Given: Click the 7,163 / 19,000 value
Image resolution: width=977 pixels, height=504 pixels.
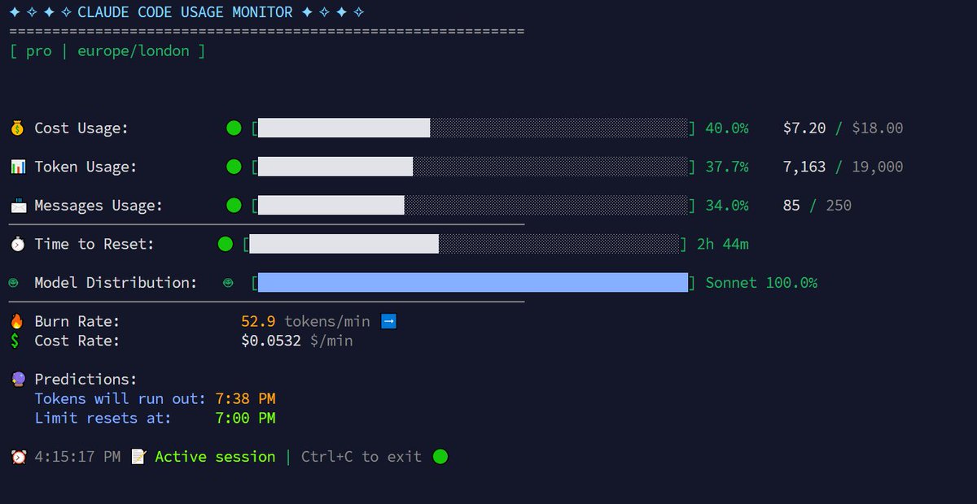Looking at the screenshot, I should [843, 167].
